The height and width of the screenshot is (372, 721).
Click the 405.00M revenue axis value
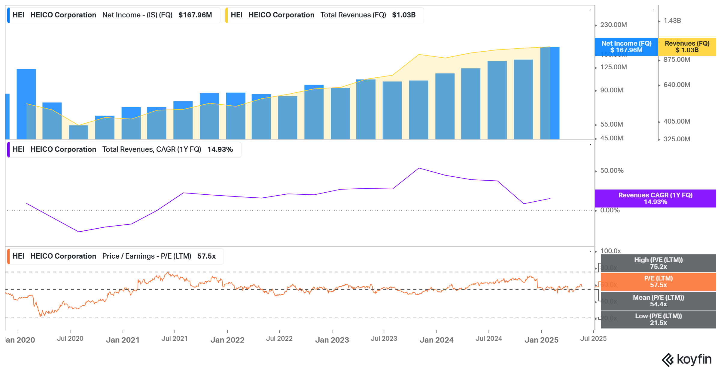point(677,121)
